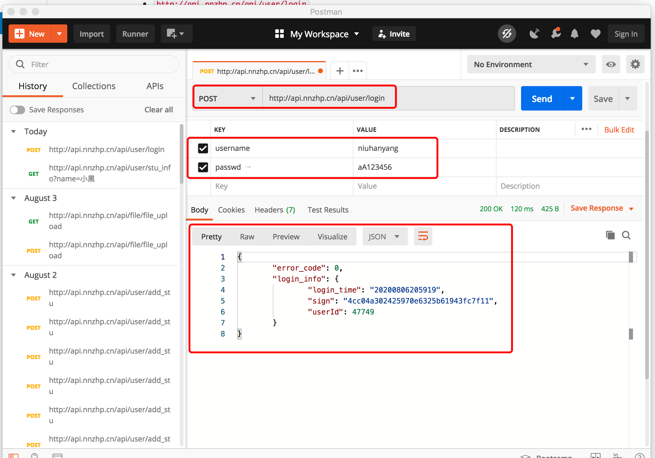This screenshot has height=458, width=655.
Task: Open environment quick look eye icon
Action: click(x=611, y=64)
